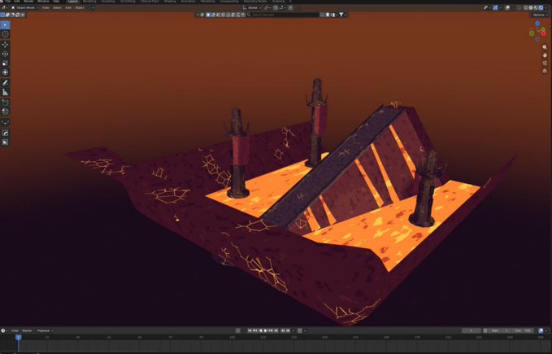Viewport: 552px width, 354px height.
Task: Open the filter funnel icon in header
Action: pos(341,15)
